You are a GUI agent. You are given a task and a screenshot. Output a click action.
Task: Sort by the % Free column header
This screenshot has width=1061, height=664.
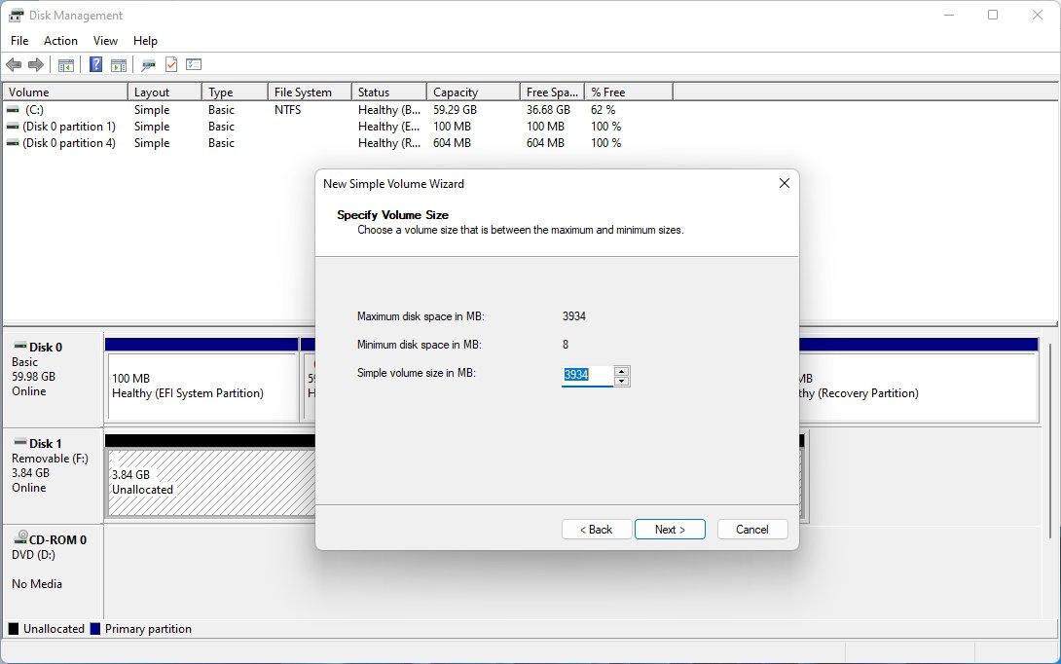click(x=629, y=92)
